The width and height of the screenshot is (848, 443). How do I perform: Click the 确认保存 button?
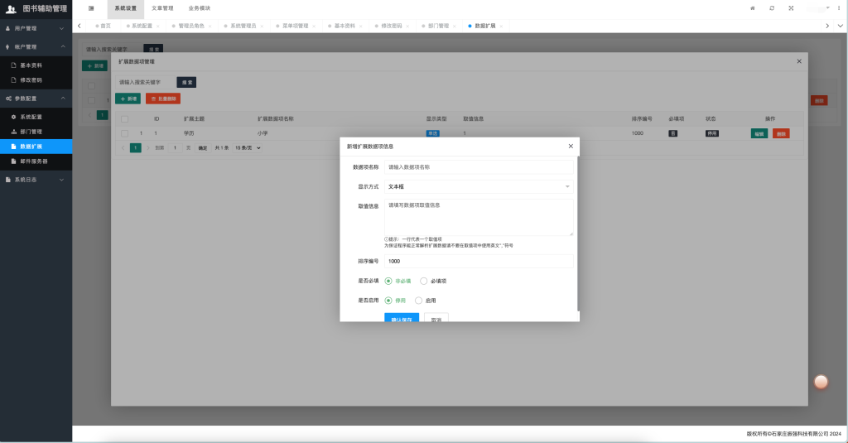coord(401,318)
